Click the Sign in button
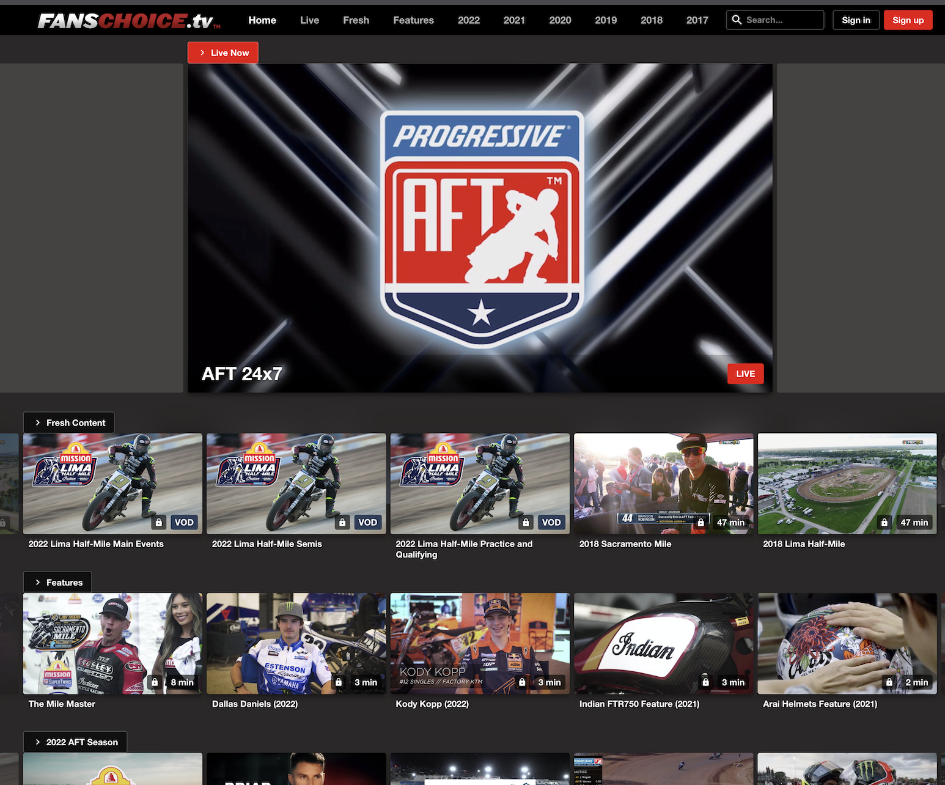The width and height of the screenshot is (945, 785). [856, 20]
